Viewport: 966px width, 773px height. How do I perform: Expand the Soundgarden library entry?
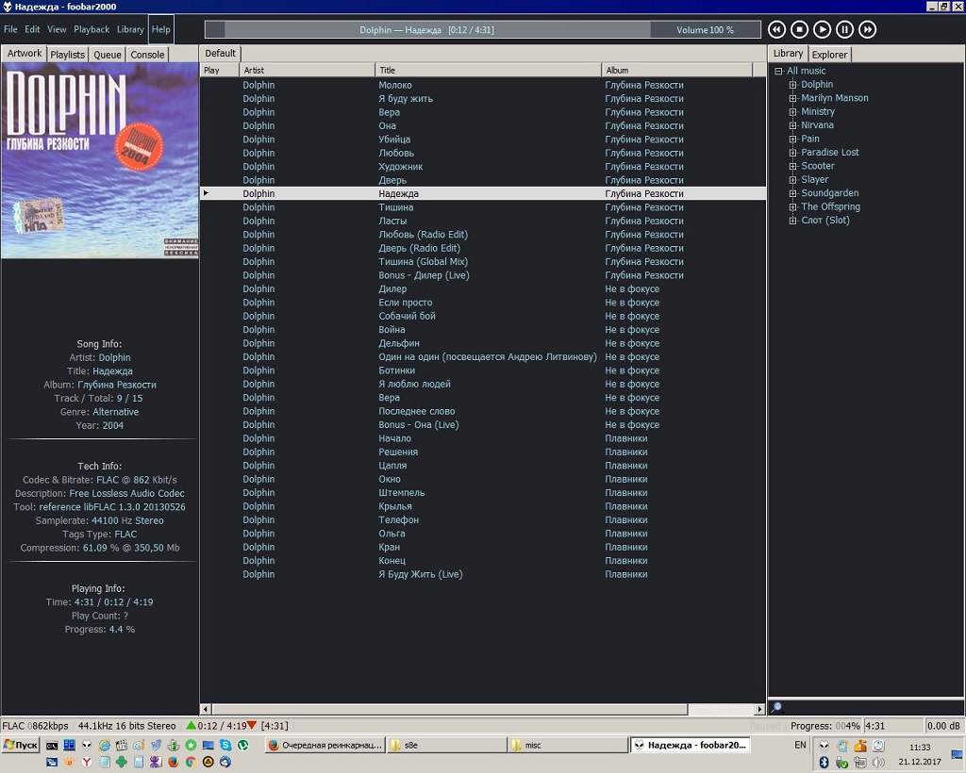793,193
